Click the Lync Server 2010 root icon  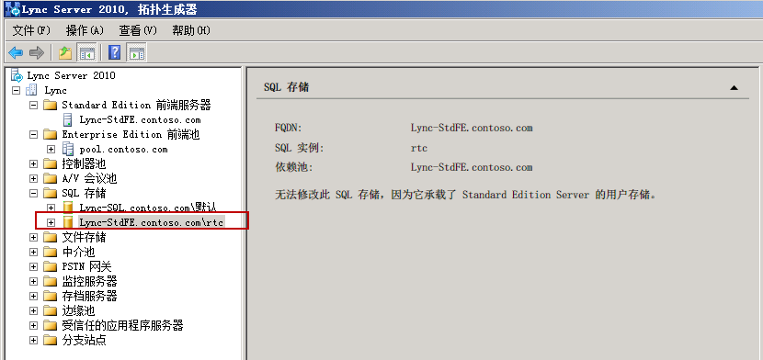pos(17,75)
